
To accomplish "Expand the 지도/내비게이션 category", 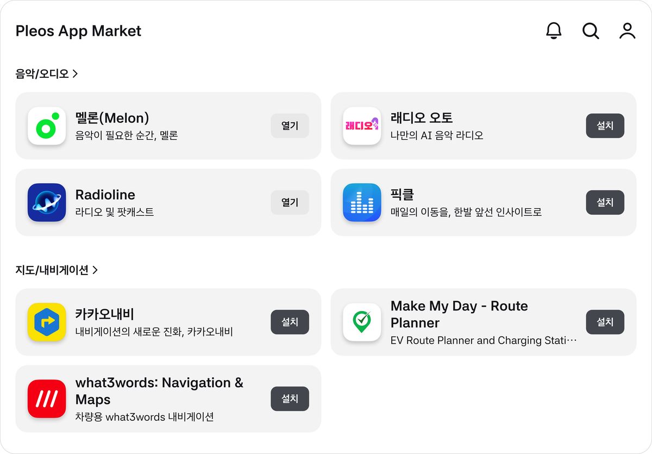I will click(x=57, y=270).
